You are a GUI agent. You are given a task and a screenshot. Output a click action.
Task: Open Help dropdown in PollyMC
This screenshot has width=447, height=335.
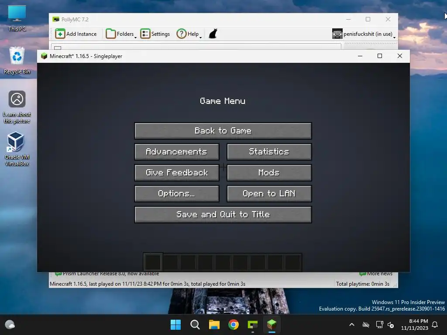(x=189, y=34)
